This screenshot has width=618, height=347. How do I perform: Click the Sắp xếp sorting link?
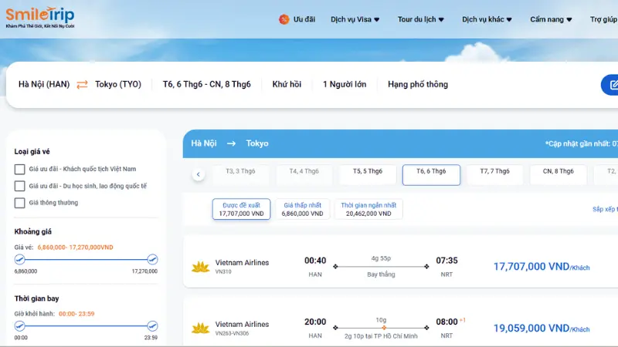point(605,209)
